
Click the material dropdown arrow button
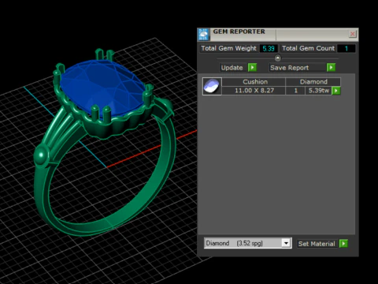(x=286, y=243)
